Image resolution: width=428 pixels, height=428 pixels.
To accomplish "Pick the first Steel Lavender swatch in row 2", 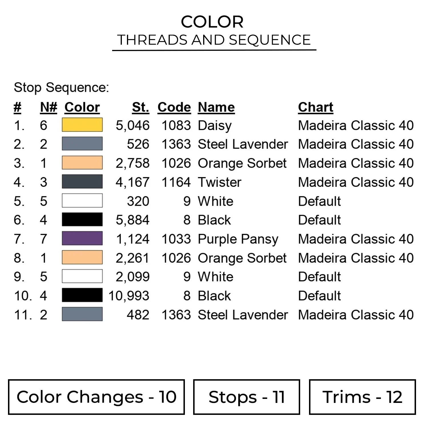I will click(x=82, y=144).
